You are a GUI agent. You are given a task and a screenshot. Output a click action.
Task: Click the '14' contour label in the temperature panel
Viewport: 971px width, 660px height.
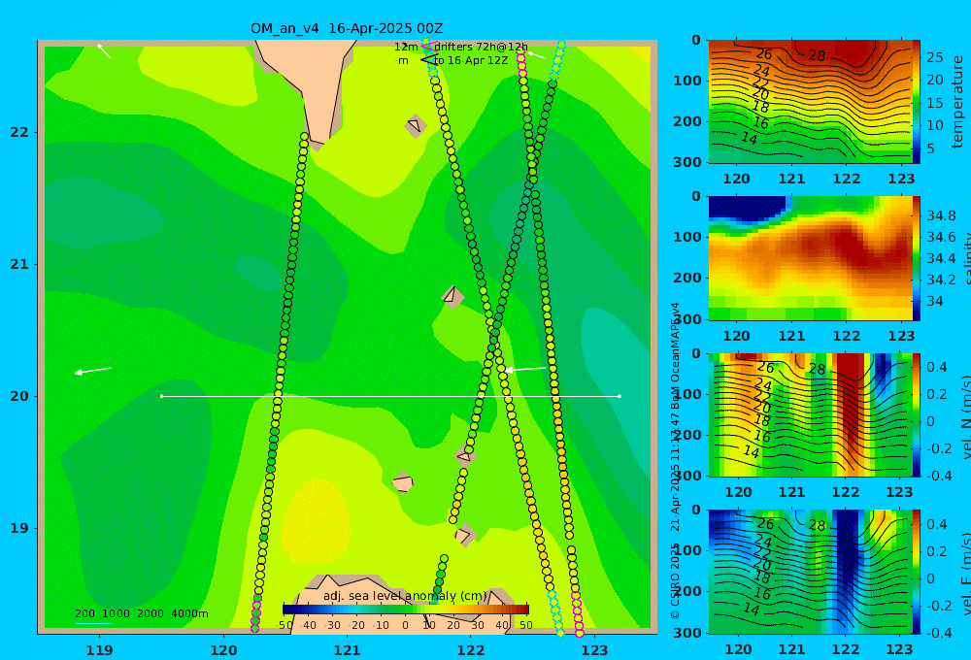click(x=750, y=139)
